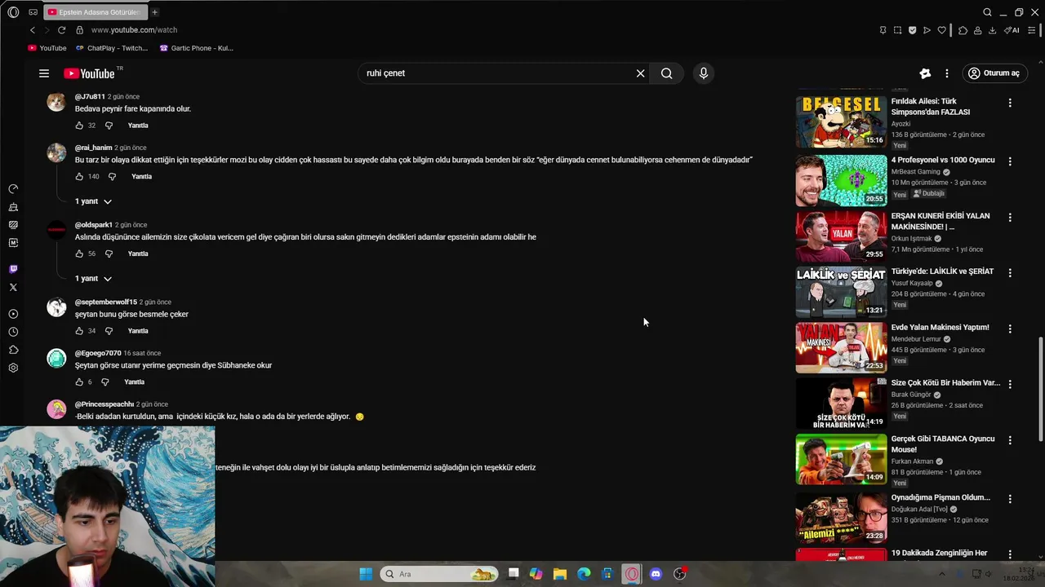Open the 'Oynadığıma Pişman Oldum' video thumbnail
1045x587 pixels.
coord(841,517)
